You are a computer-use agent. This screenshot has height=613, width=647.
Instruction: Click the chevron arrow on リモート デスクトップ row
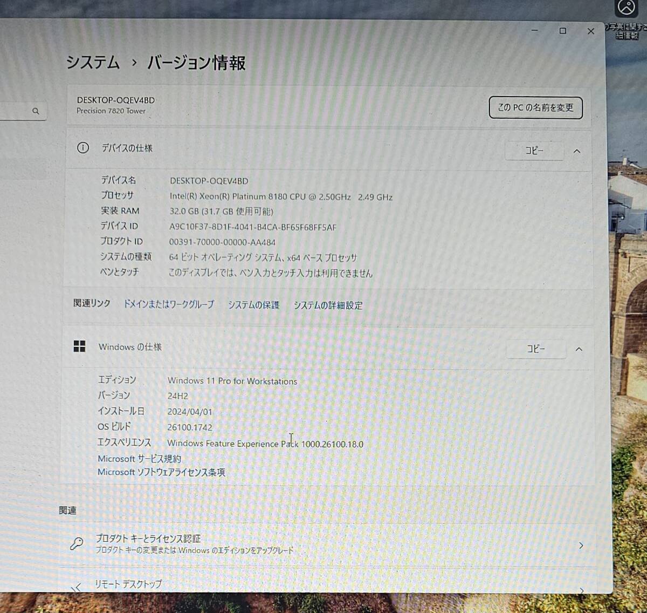click(581, 590)
